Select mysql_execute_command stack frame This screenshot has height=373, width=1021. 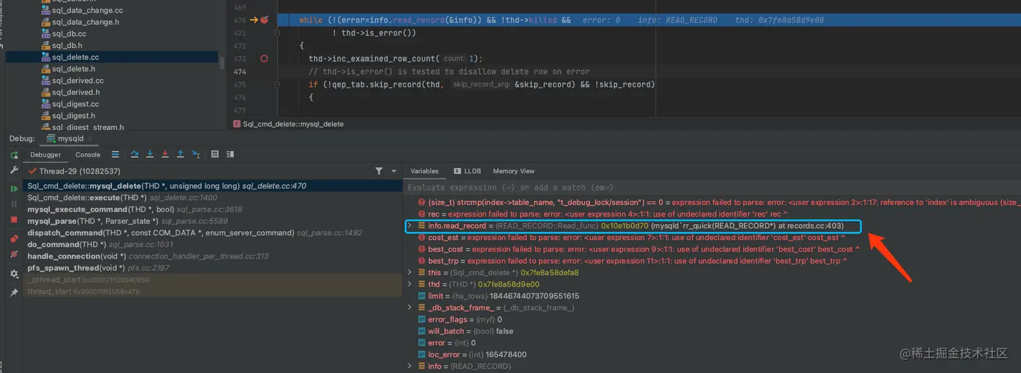(212, 209)
